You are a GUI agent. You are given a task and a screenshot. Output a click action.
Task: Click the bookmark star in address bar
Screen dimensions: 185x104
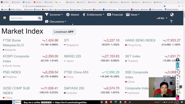click(x=164, y=6)
